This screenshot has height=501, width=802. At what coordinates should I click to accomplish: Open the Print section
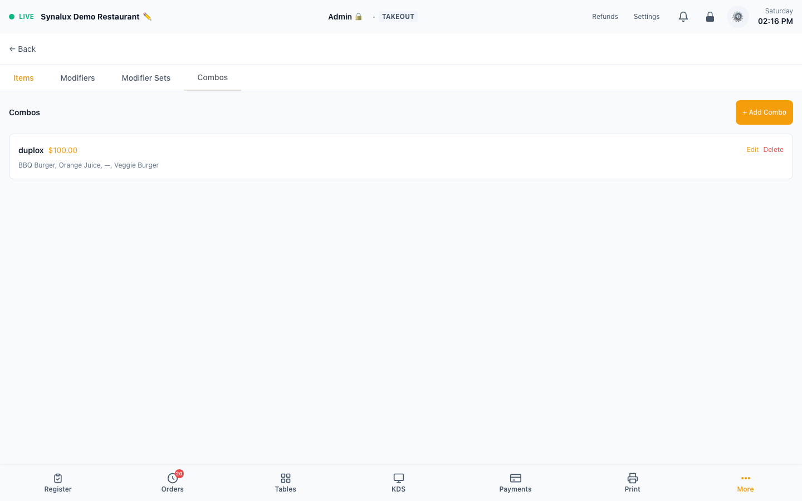click(633, 483)
